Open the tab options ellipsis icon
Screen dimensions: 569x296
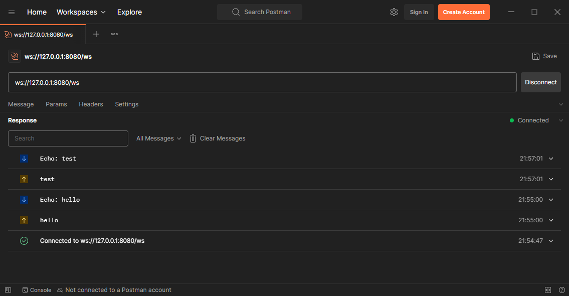pos(114,34)
